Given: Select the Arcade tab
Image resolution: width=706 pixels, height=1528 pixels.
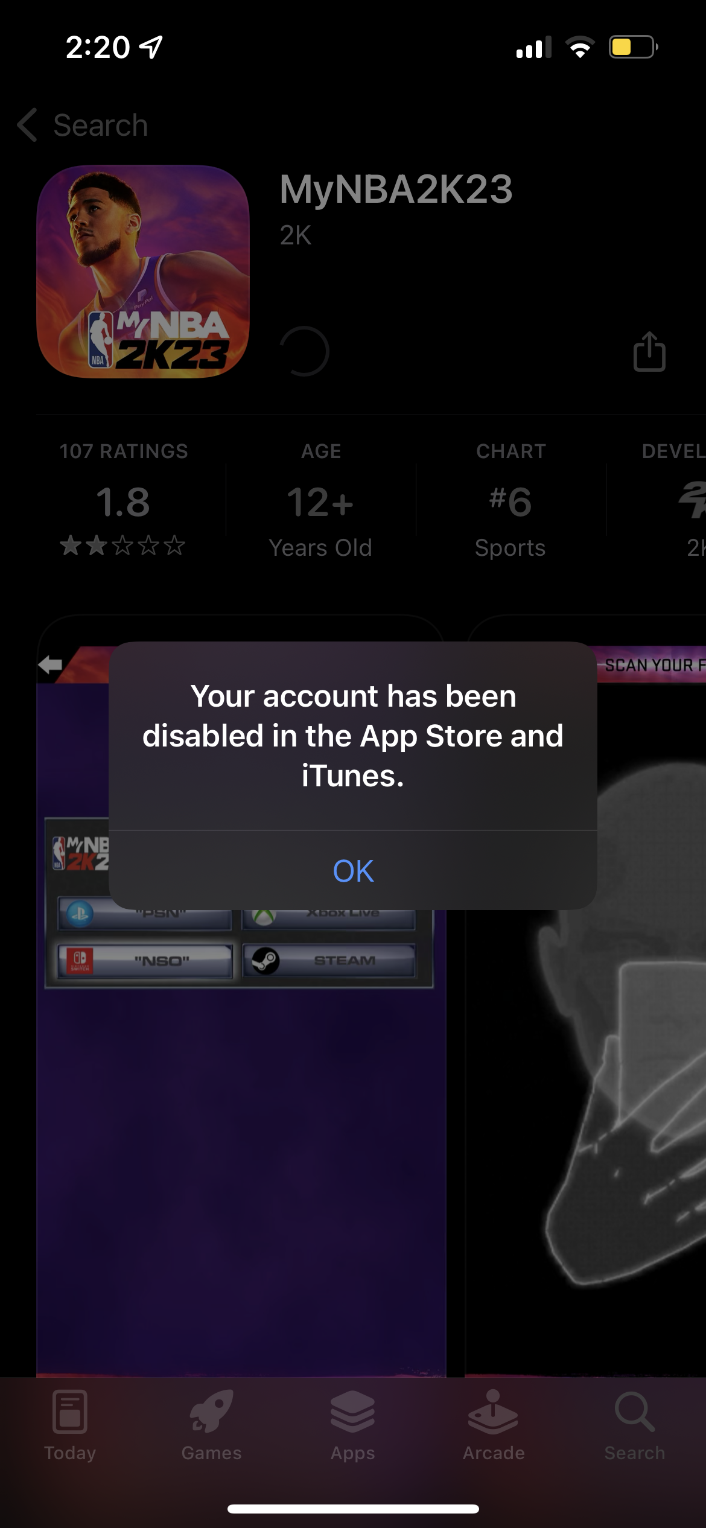Looking at the screenshot, I should 494,1426.
